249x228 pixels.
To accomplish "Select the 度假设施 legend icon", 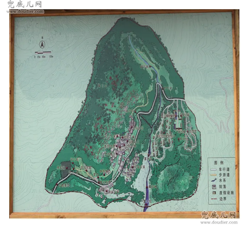I will [x=214, y=193].
